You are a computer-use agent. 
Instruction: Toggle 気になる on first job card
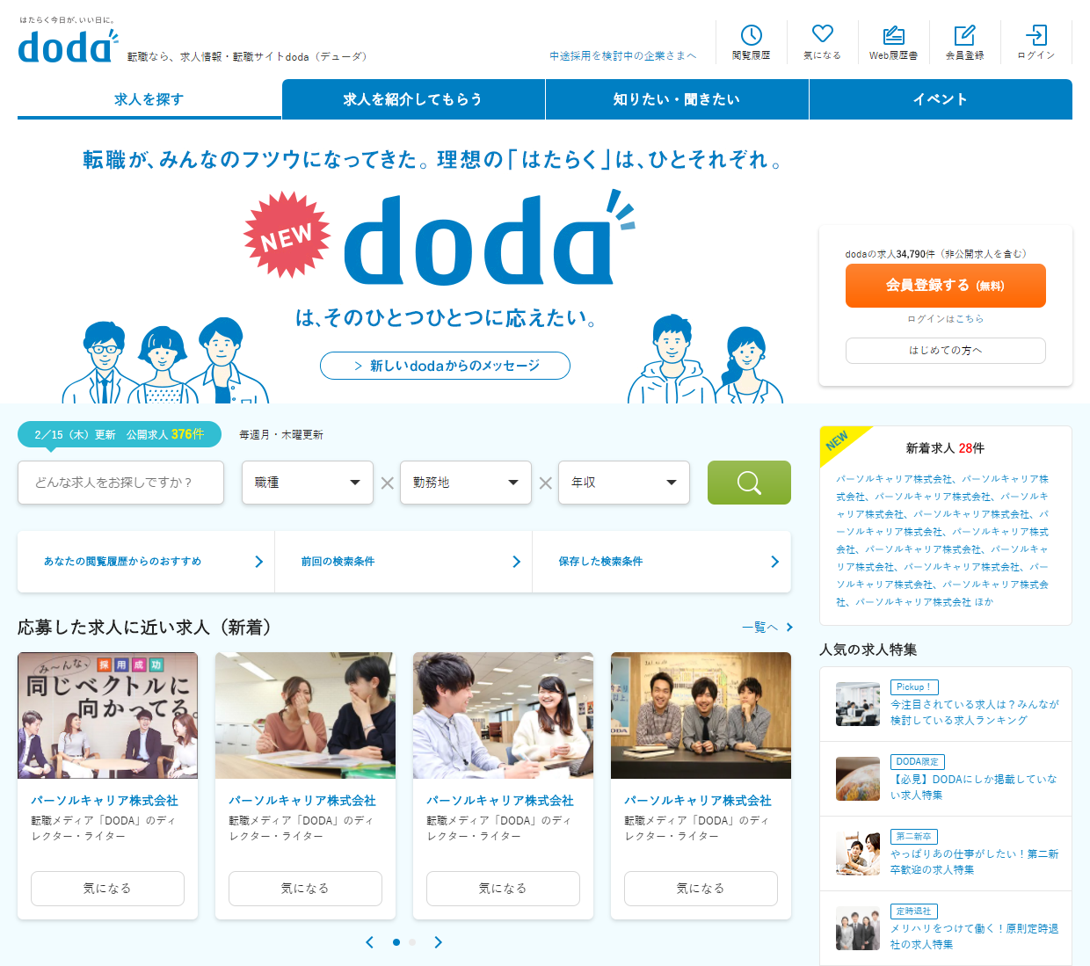tap(107, 889)
